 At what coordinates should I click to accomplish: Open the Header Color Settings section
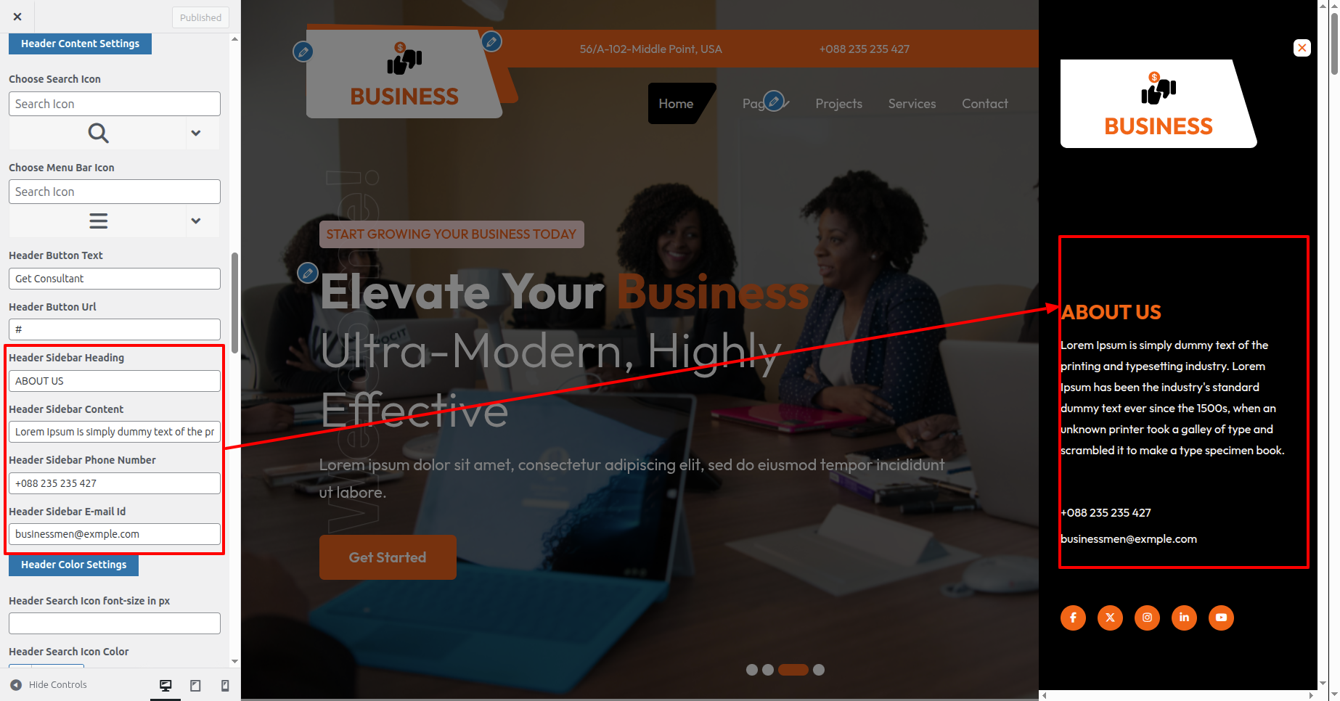point(73,565)
